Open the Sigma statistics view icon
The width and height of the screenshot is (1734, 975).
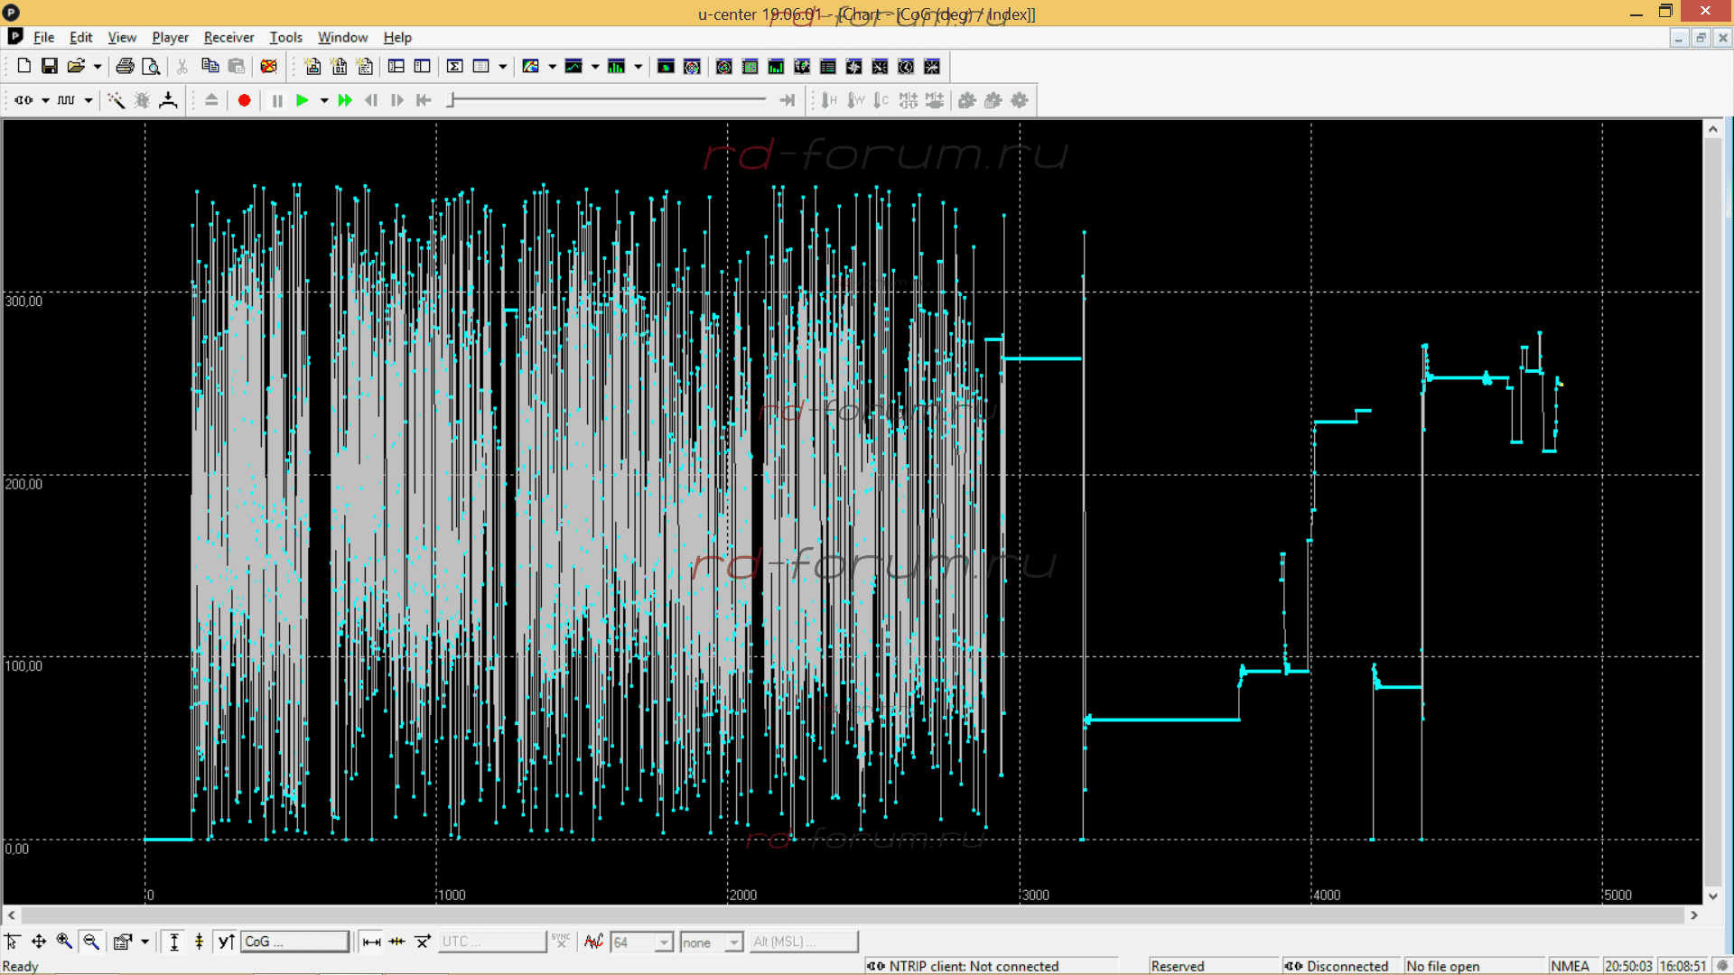click(455, 66)
